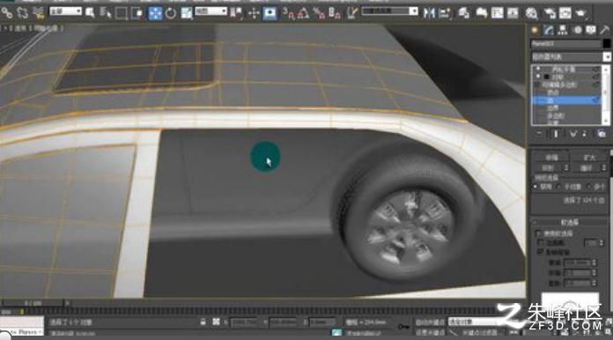Toggle the Affect Backfacing checkbox

(x=541, y=252)
